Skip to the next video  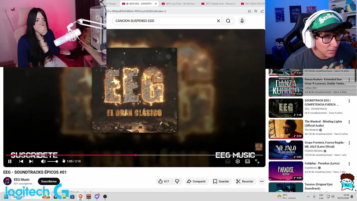coord(31,161)
